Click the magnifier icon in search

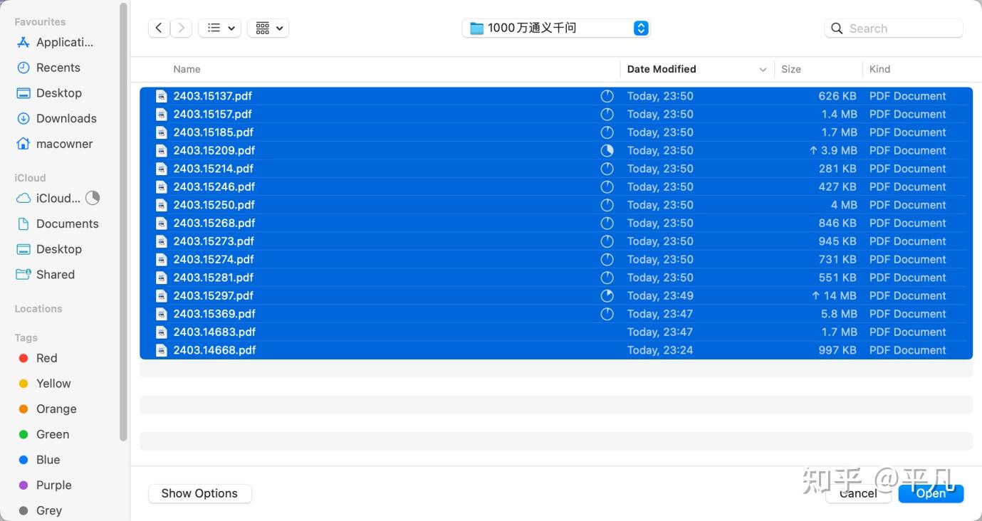coord(837,28)
